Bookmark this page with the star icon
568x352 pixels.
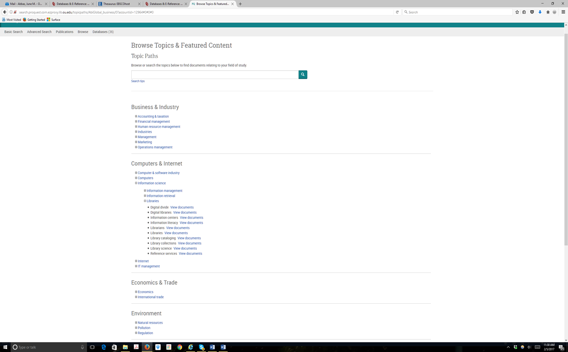click(x=517, y=12)
